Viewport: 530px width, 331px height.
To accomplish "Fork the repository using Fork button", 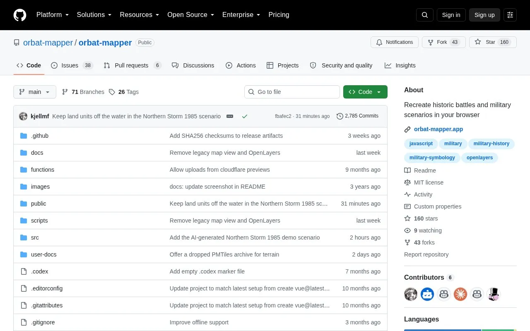I will click(x=444, y=42).
